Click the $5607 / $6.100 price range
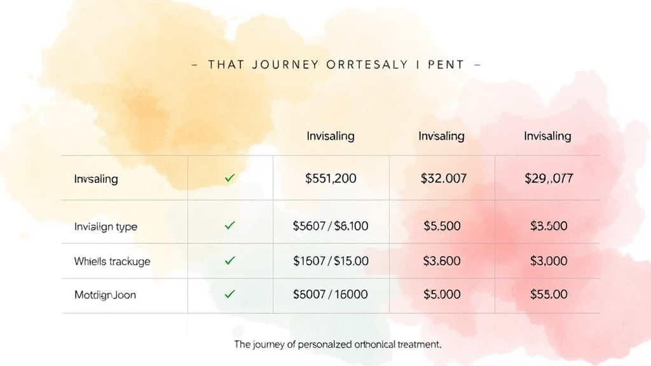Viewport: 651px width, 366px height. click(x=331, y=226)
